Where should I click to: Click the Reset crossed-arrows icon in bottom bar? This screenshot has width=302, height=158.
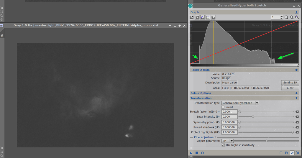pyautogui.click(x=298, y=153)
